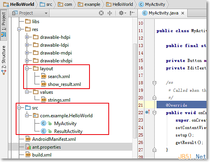The width and height of the screenshot is (210, 162).
Task: Click the src breadcrumb
Action: 46,4
